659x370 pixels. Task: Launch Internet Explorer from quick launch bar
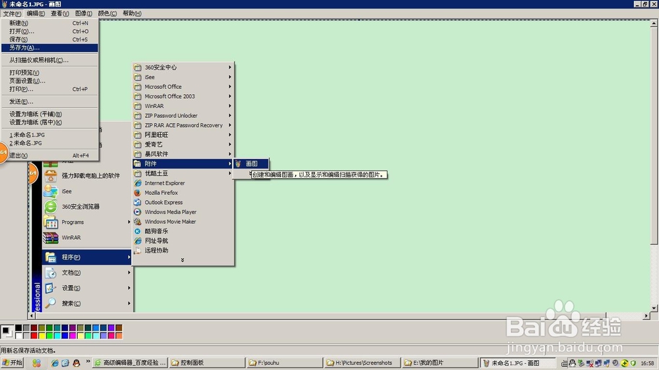point(55,363)
